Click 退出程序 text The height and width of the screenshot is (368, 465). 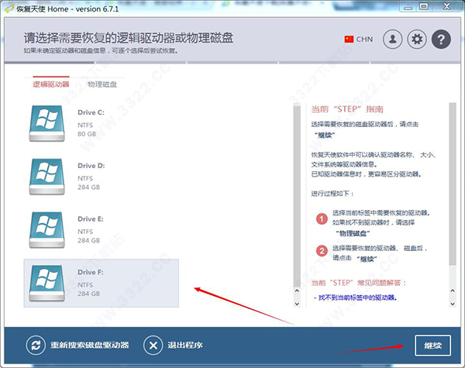tap(185, 346)
